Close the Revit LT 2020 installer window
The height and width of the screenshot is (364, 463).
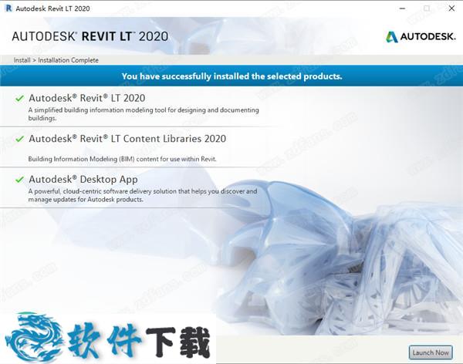tap(451, 8)
